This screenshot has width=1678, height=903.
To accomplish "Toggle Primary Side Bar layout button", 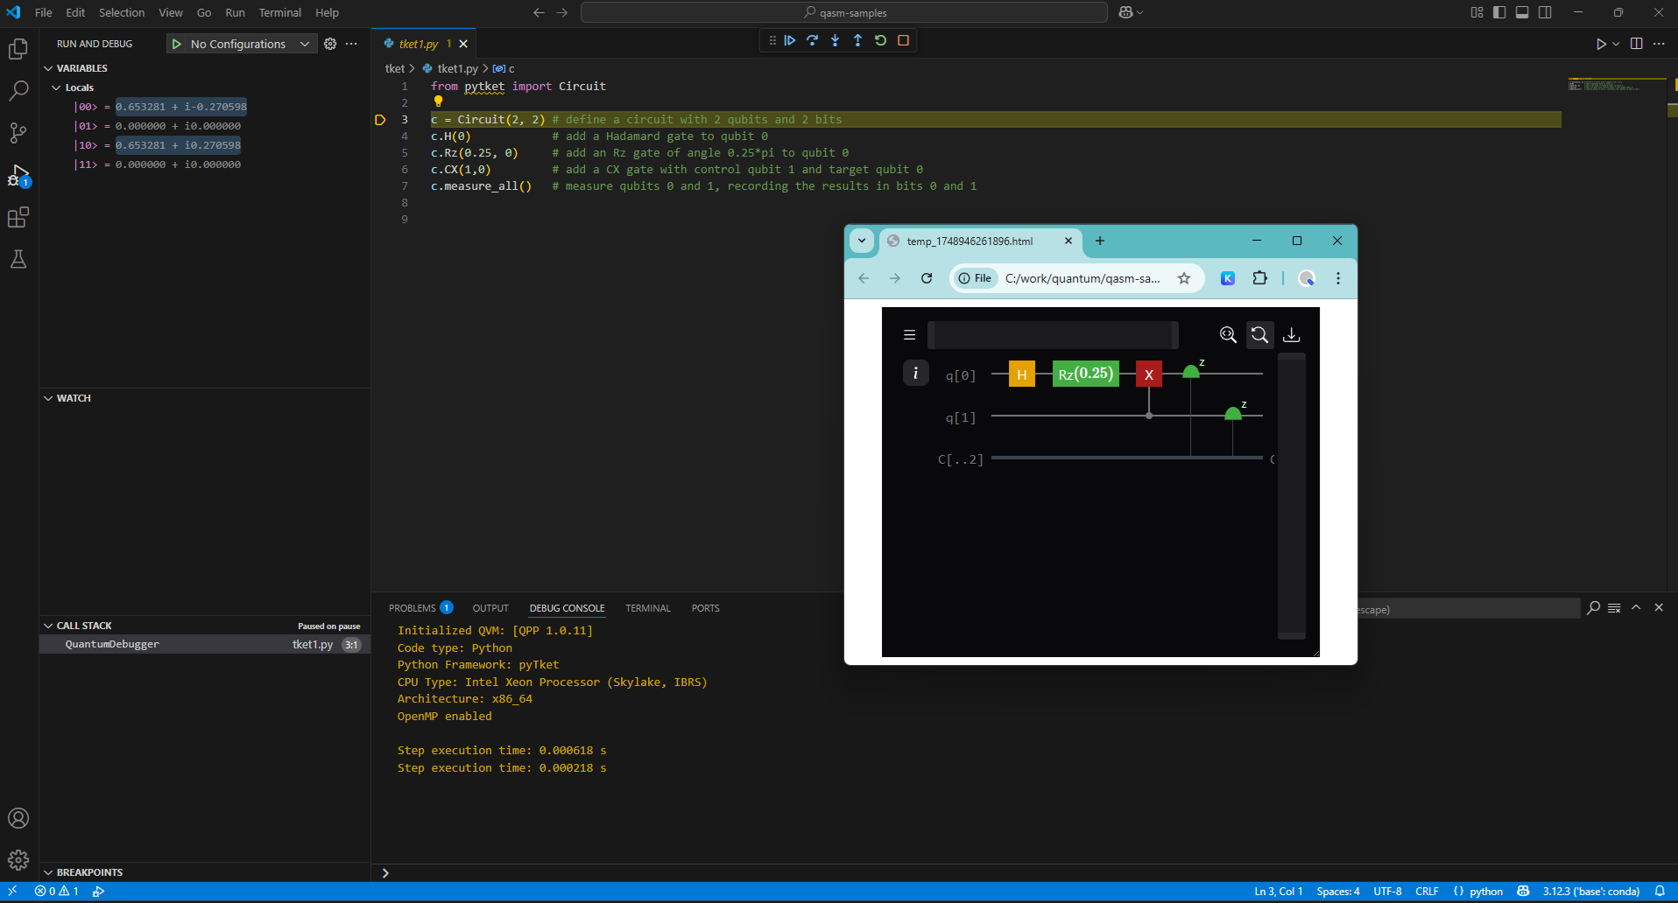I will [x=1499, y=12].
